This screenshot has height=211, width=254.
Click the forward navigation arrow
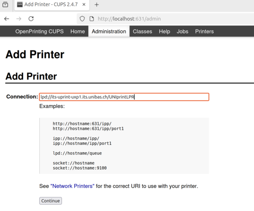19,19
